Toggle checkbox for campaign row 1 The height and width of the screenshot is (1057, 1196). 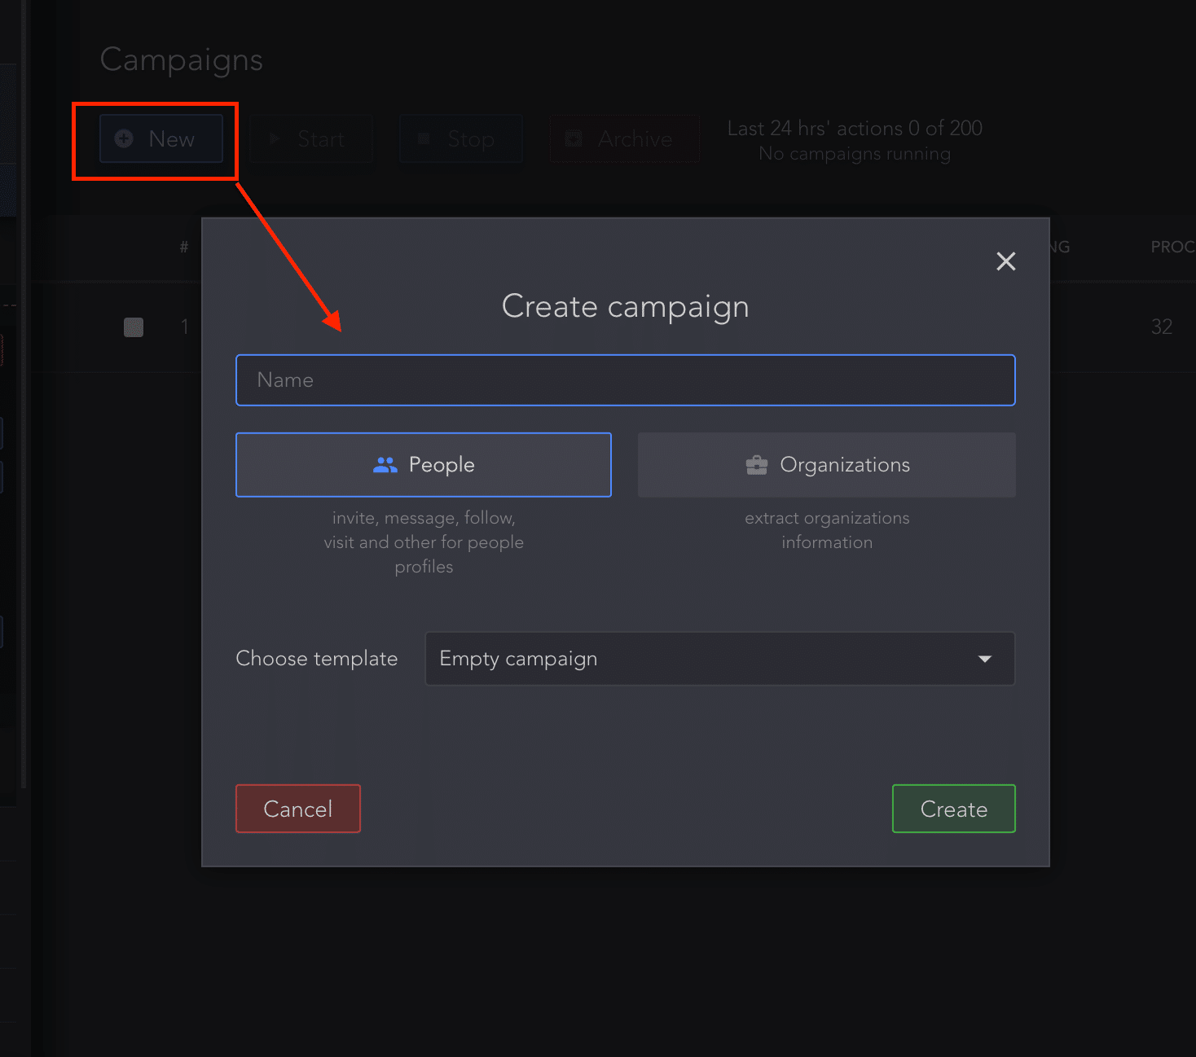click(x=134, y=327)
